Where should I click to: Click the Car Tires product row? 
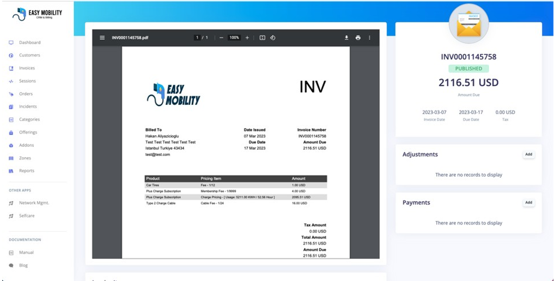point(236,185)
